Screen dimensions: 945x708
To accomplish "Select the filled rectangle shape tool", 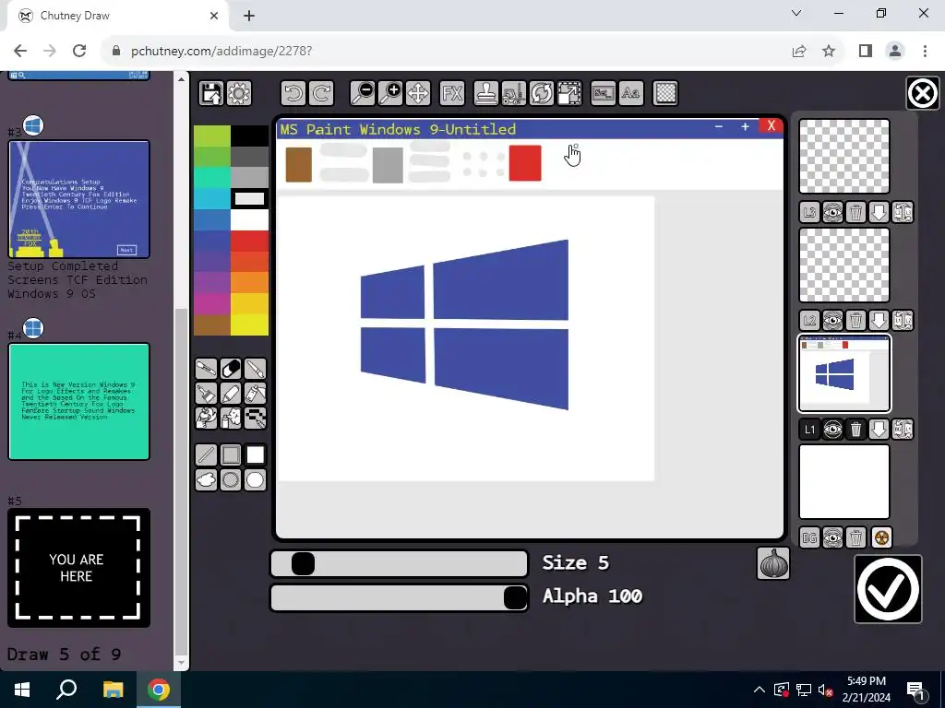I will pyautogui.click(x=256, y=455).
